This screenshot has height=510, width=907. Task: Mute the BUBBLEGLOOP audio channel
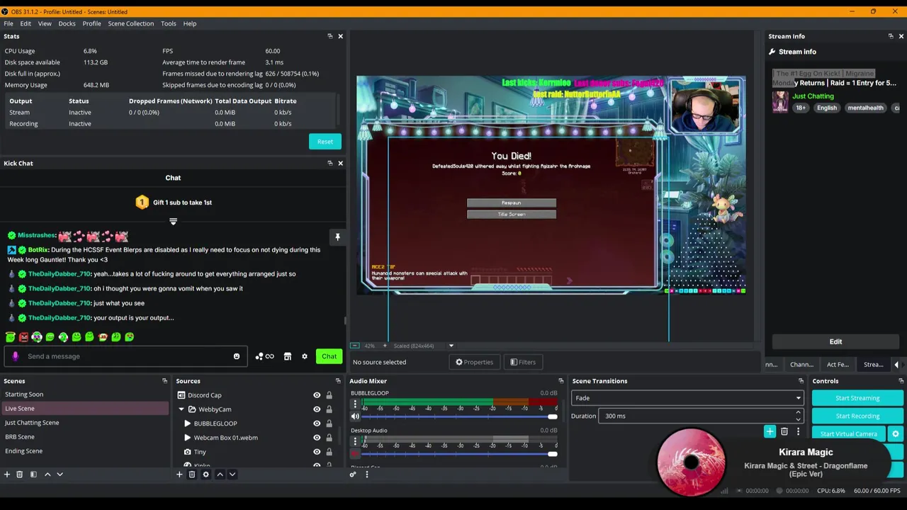click(x=355, y=416)
